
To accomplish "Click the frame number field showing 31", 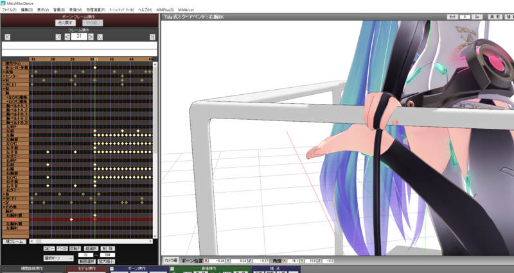I will click(x=79, y=37).
